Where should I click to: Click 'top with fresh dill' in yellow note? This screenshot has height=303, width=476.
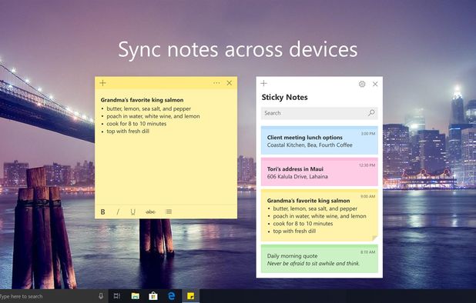pos(128,132)
